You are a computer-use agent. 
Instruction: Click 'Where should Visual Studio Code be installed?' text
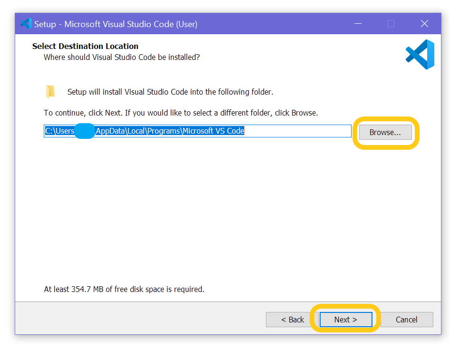tap(122, 57)
